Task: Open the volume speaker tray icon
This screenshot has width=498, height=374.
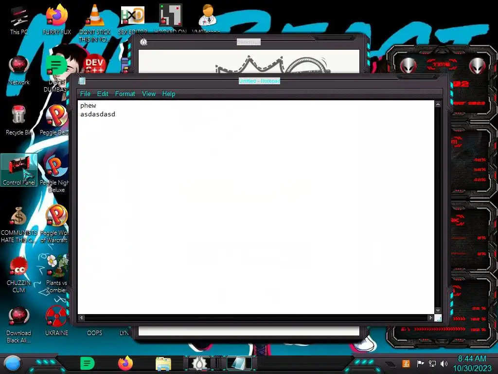Action: pos(444,363)
